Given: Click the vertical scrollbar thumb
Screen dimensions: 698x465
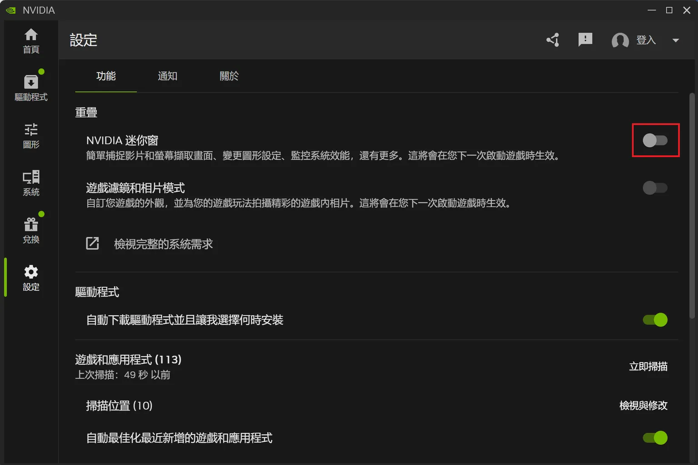Looking at the screenshot, I should (x=692, y=206).
